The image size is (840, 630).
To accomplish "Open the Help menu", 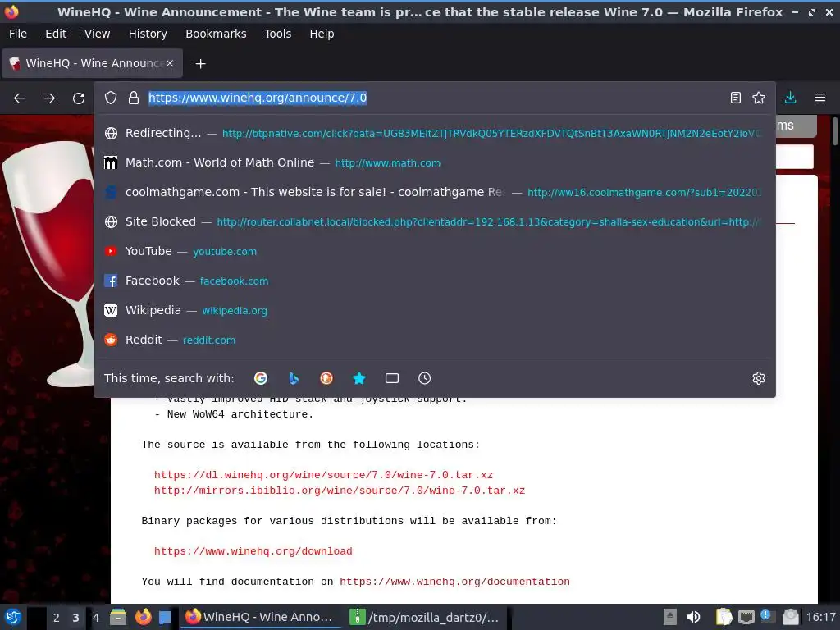I will coord(322,34).
